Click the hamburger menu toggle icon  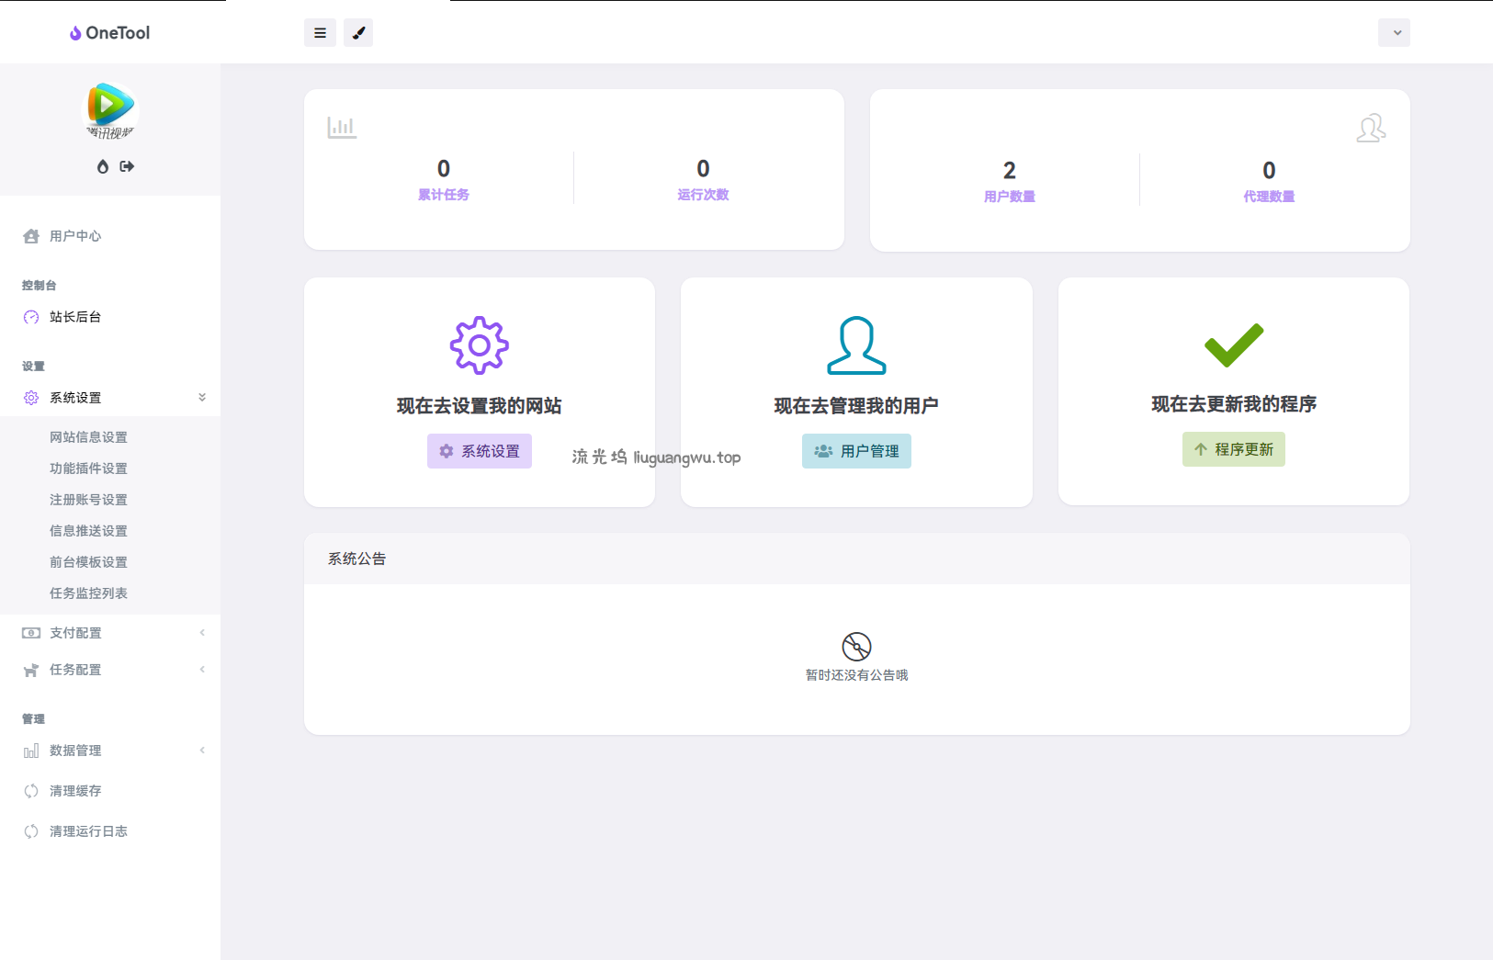(x=320, y=33)
